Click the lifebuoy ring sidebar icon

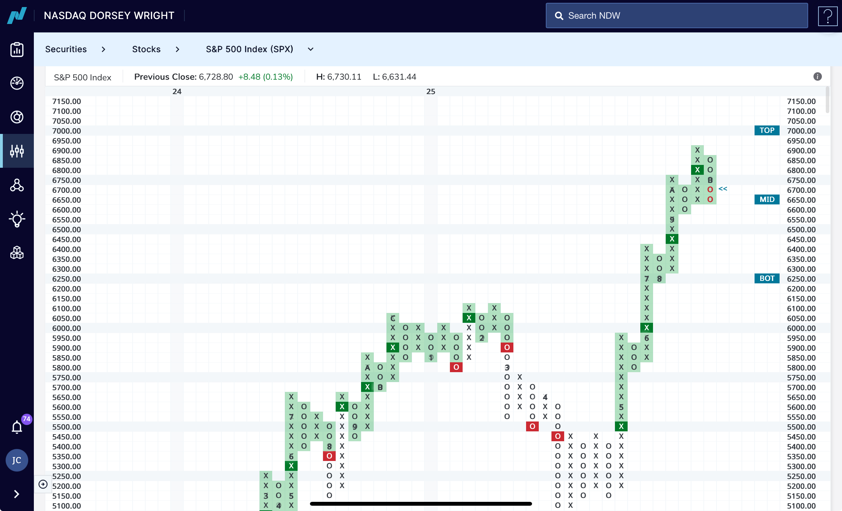point(17,117)
